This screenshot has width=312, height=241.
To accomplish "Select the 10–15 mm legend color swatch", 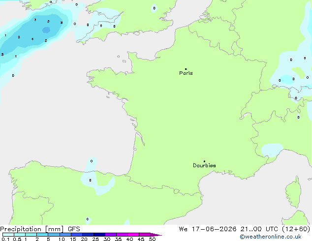I will pos(65,235).
